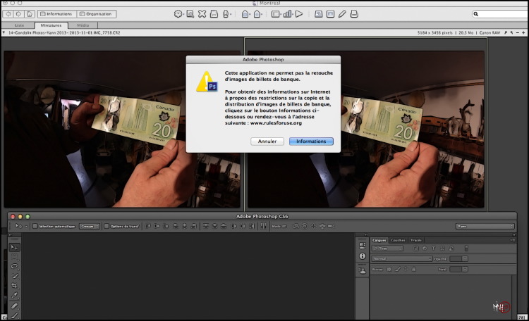Click the 3D rotate icon beside Mode 3D
This screenshot has width=529, height=321.
(296, 226)
